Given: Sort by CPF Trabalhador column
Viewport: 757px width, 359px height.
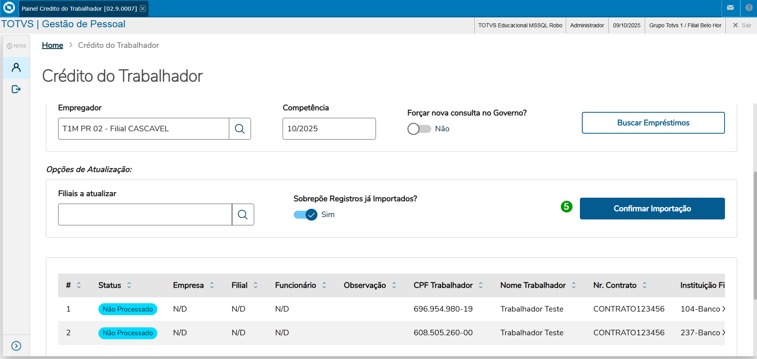Looking at the screenshot, I should (481, 285).
